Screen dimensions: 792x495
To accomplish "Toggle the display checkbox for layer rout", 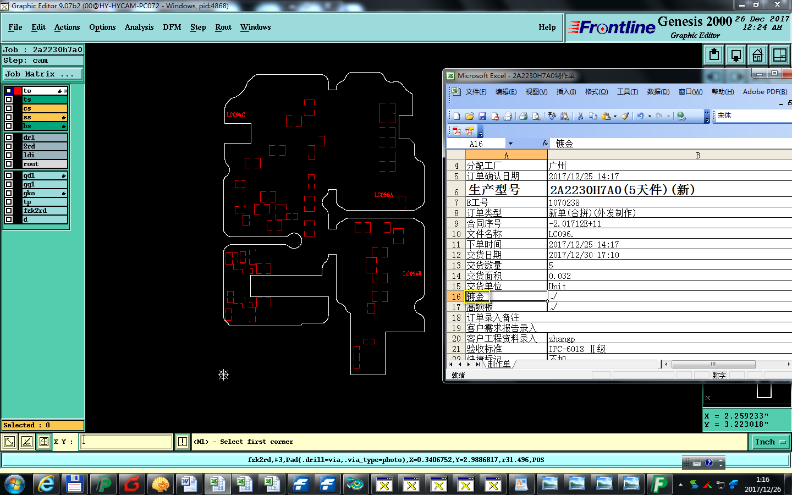I will pos(9,164).
